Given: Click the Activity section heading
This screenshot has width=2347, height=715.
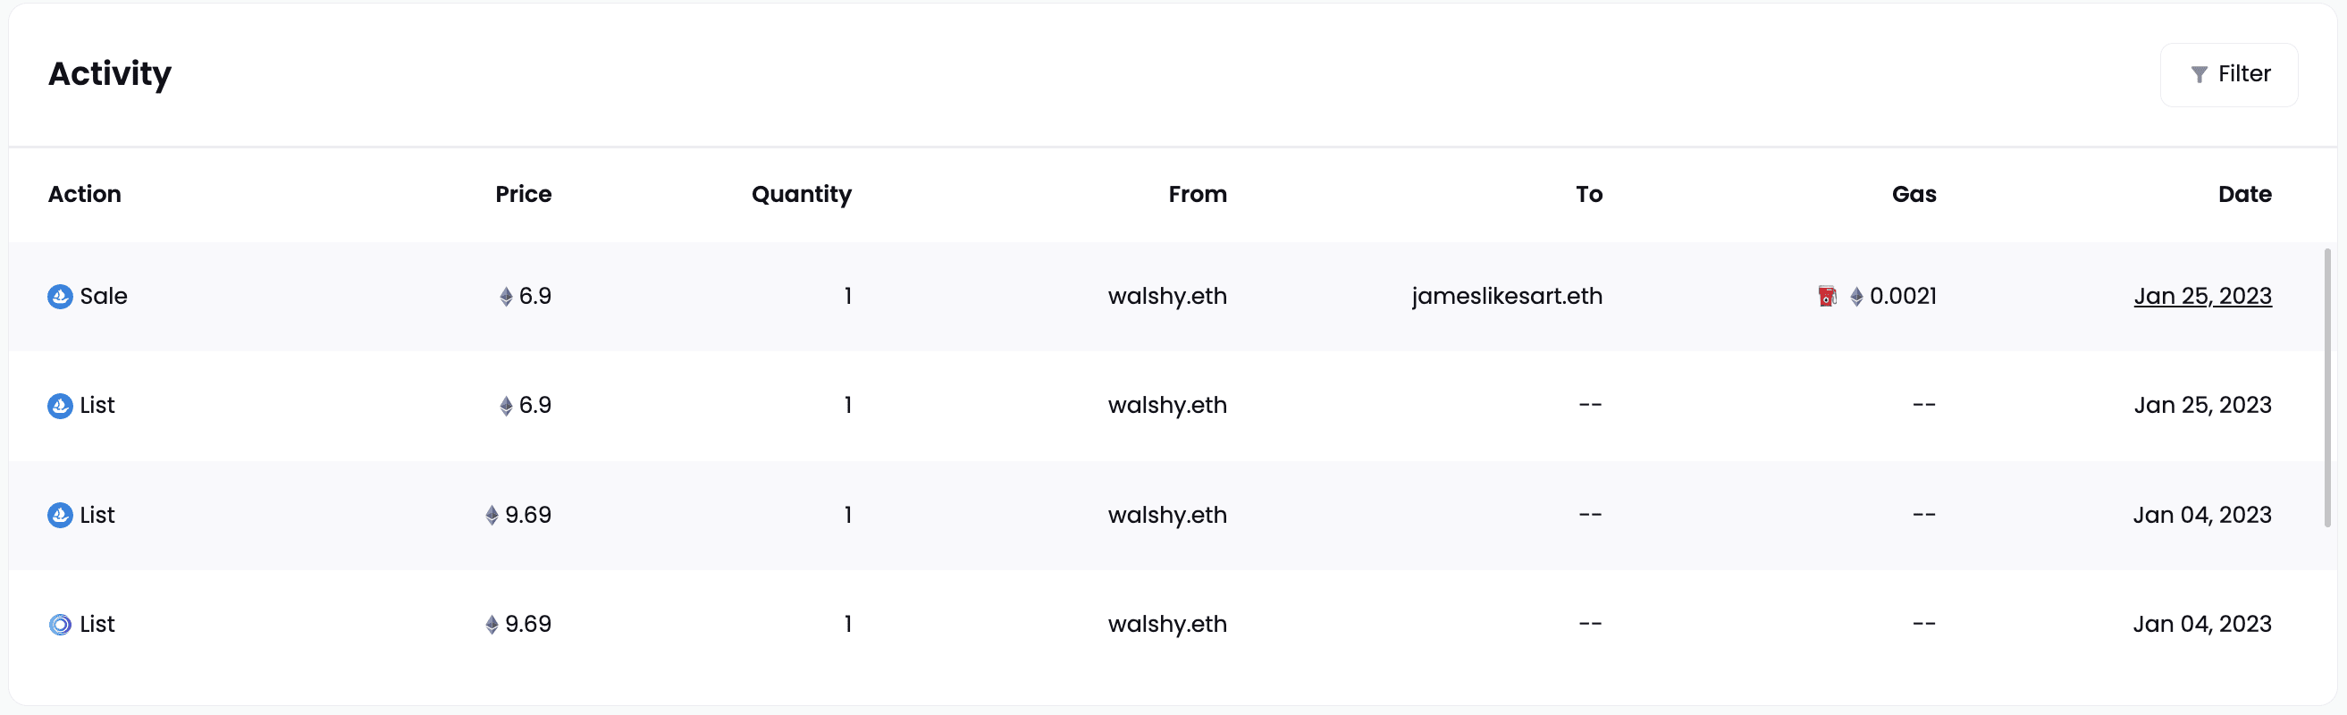Looking at the screenshot, I should click(109, 74).
